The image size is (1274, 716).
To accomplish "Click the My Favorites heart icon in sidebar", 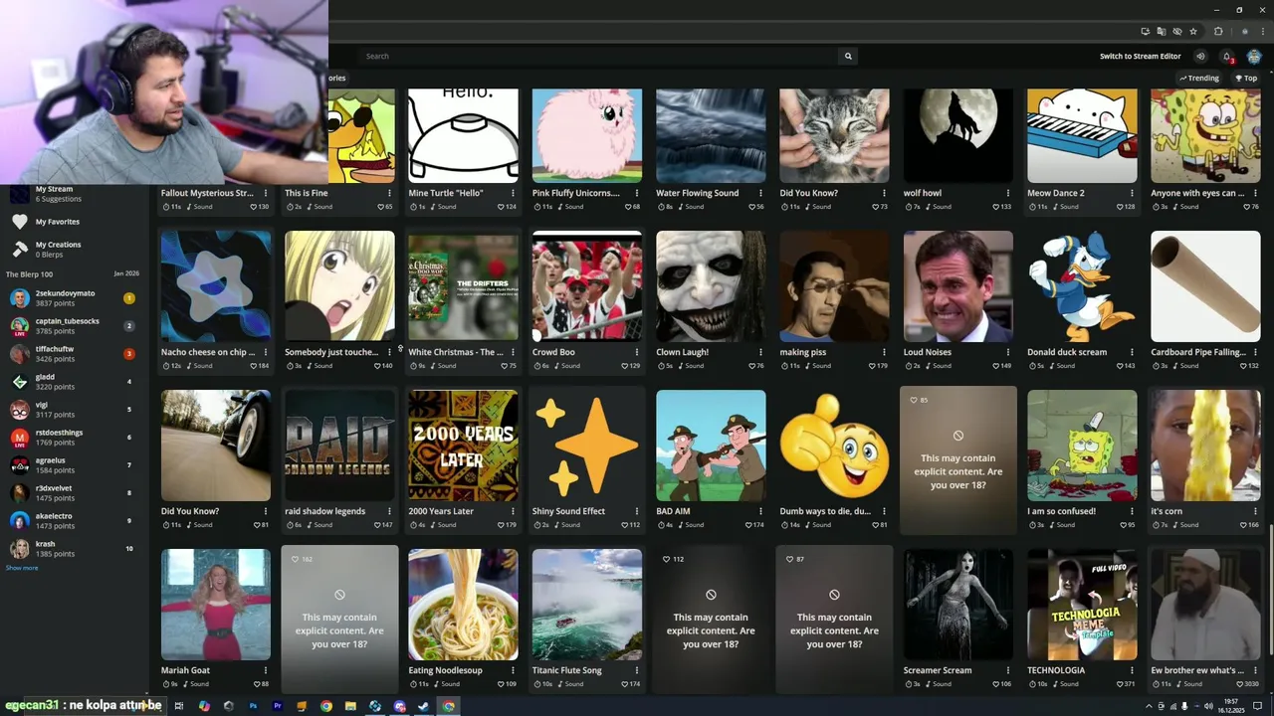I will 19,222.
